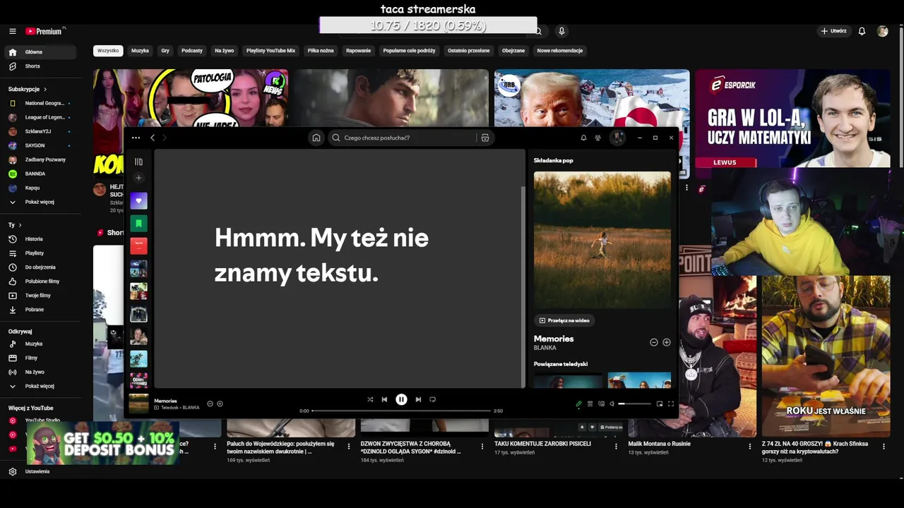
Task: Click the YouTube Premium logo
Action: (44, 31)
